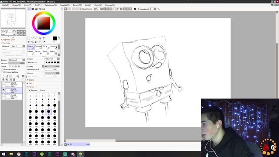This screenshot has height=157, width=279.
Task: Open the layer blending Режим dropdown
Action: point(17,60)
